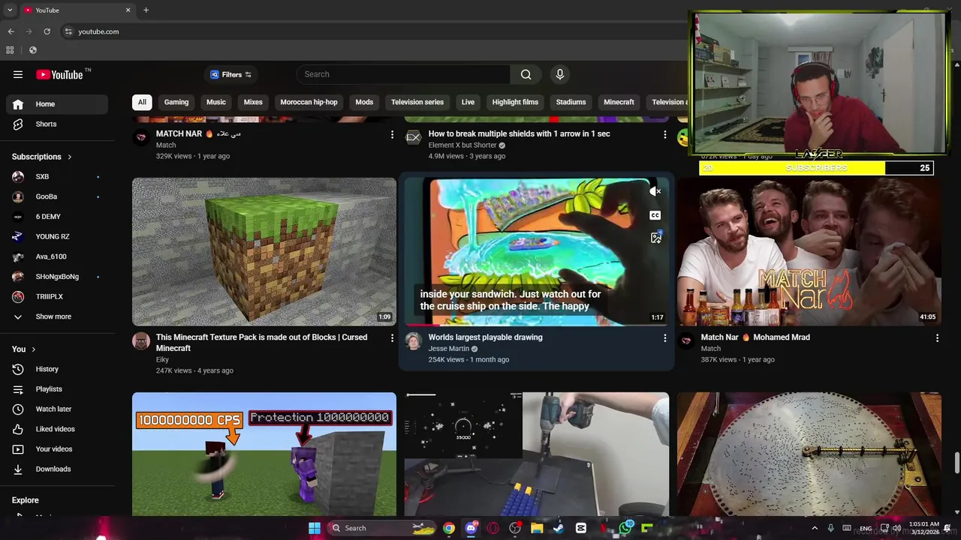Expand the You section chevron
Screen dimensions: 961x540
[33, 349]
